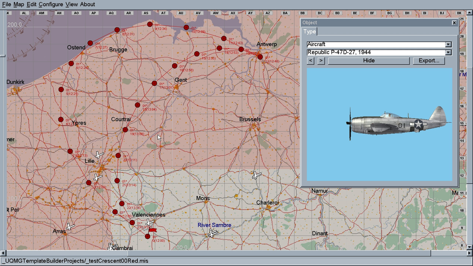Click airfield icon at Cambrai
Screen dimensions: 473x266
[x=112, y=247]
